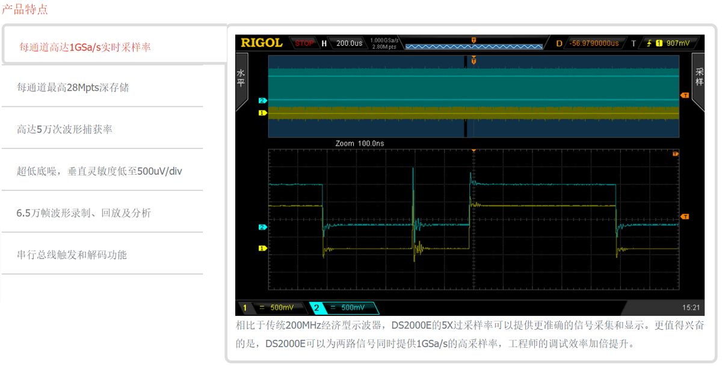
Task: Click the RIGOL logo on the oscilloscope
Action: pos(261,43)
